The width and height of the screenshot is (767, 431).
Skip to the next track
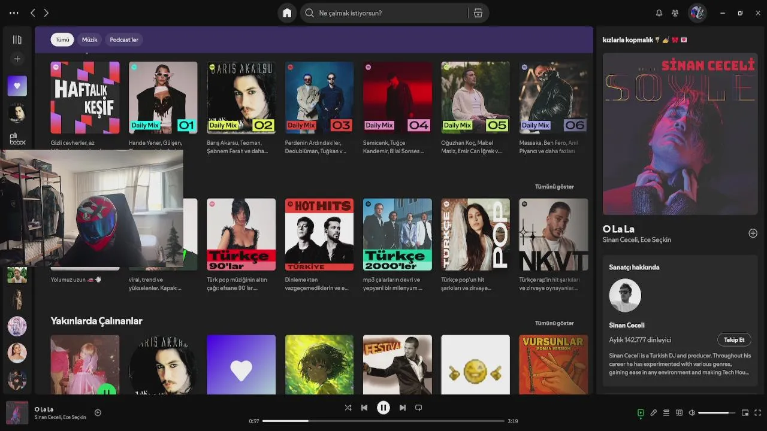coord(403,408)
